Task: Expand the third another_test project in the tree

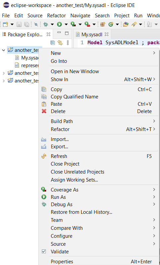Action: (3, 81)
